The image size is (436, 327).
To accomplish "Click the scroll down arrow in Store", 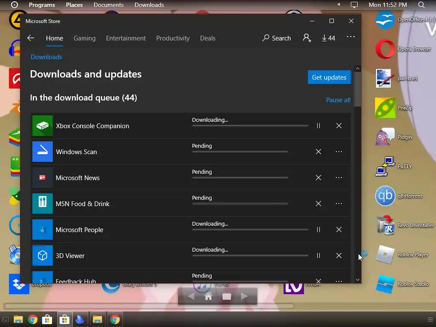I will (x=358, y=280).
